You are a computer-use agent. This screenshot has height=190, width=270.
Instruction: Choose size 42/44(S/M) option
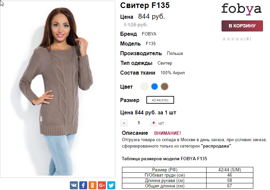click(x=160, y=100)
